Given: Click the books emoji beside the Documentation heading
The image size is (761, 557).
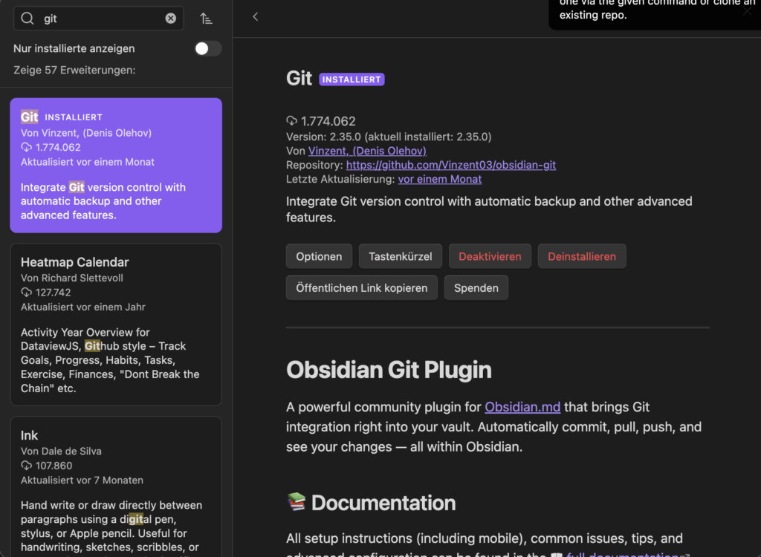Looking at the screenshot, I should [x=297, y=503].
